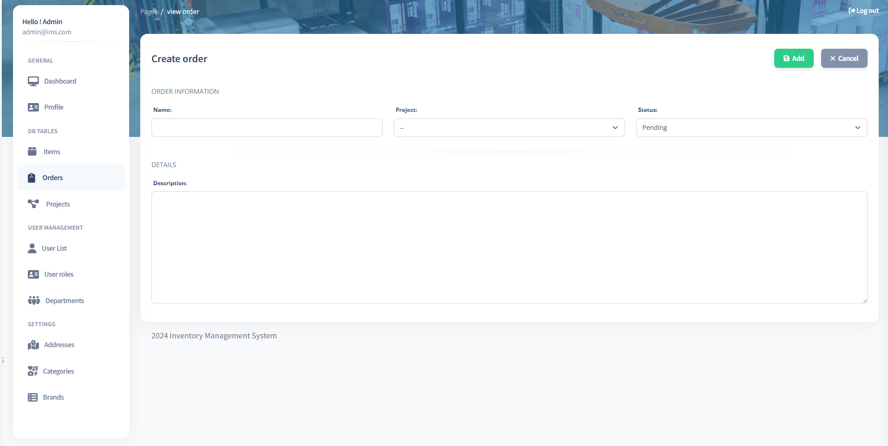Click the Dashboard monitor icon
The width and height of the screenshot is (888, 446).
point(33,81)
